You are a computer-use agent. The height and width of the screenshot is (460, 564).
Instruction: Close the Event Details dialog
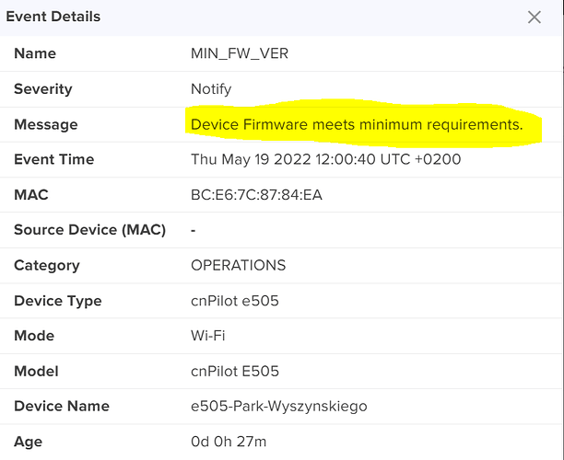pos(535,17)
